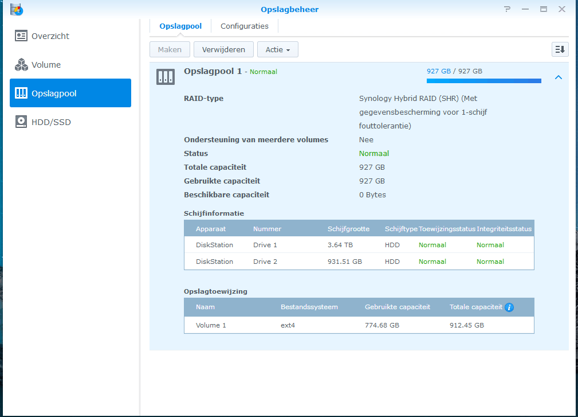Collapse the Opslagpool 1 details chevron

tap(559, 77)
